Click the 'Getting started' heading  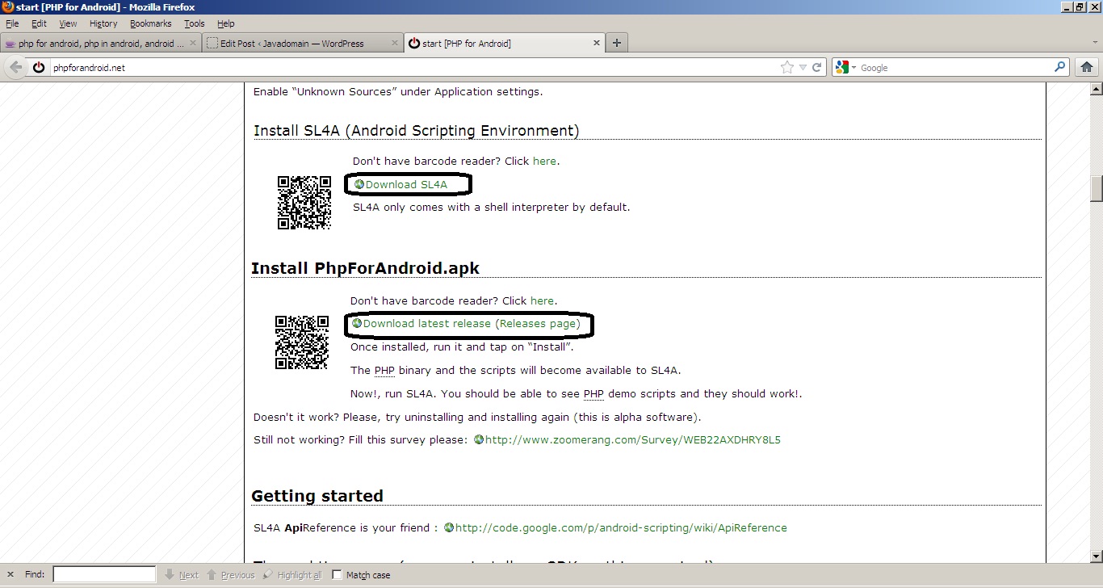pos(317,495)
